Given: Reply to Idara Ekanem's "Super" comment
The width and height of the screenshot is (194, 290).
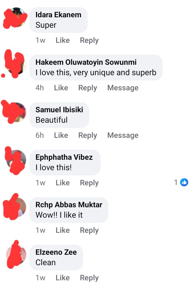Looking at the screenshot, I should 89,40.
